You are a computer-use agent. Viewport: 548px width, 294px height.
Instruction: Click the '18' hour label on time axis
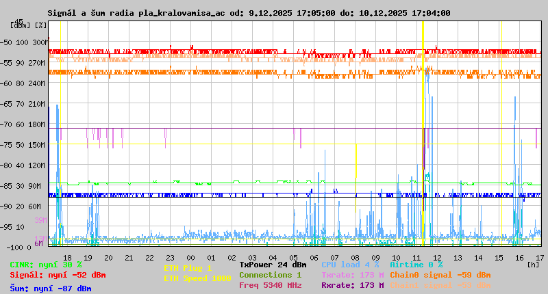[67, 258]
